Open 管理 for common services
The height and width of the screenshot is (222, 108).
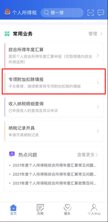[95, 34]
